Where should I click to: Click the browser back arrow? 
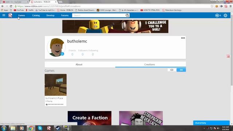pos(3,6)
